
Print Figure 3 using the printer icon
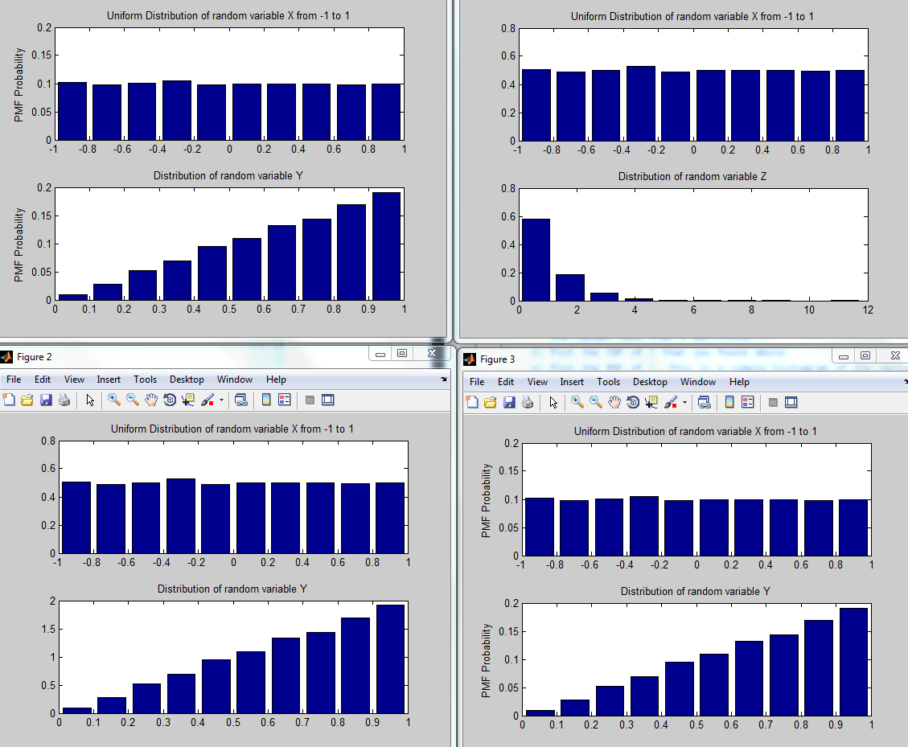click(528, 402)
